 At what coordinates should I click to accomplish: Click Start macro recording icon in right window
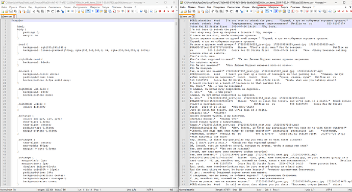tap(307, 11)
